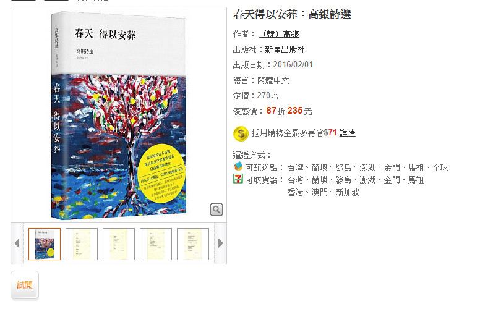Viewport: 480px width, 317px height.
Task: Select the first book cover thumbnail
Action: 45,244
